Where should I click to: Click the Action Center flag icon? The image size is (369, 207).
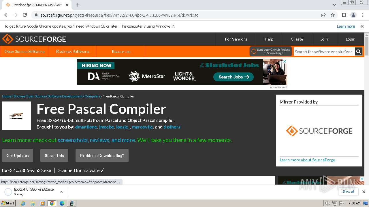coord(342,203)
